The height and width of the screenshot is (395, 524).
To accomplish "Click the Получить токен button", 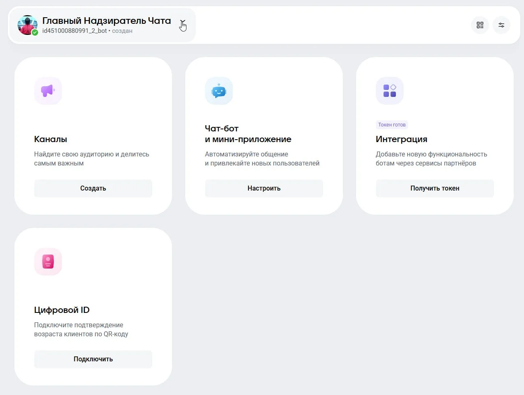I will 434,188.
